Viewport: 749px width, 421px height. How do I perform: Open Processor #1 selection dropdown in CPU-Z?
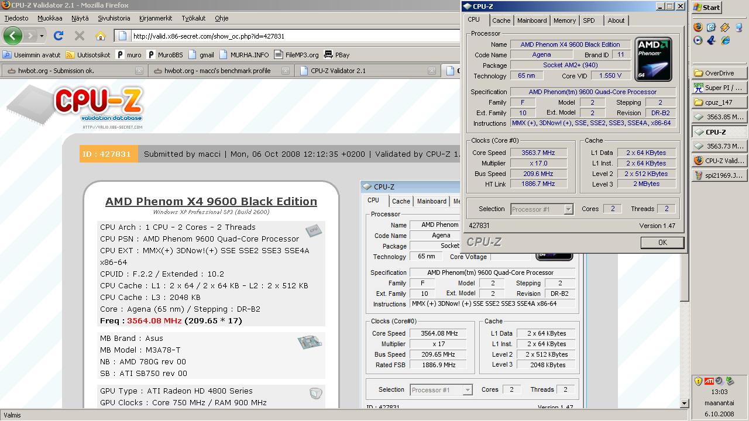[x=542, y=209]
